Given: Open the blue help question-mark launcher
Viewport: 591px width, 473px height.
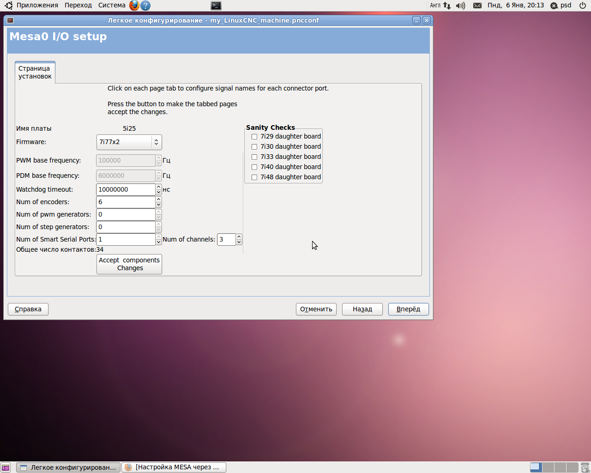Looking at the screenshot, I should [145, 6].
